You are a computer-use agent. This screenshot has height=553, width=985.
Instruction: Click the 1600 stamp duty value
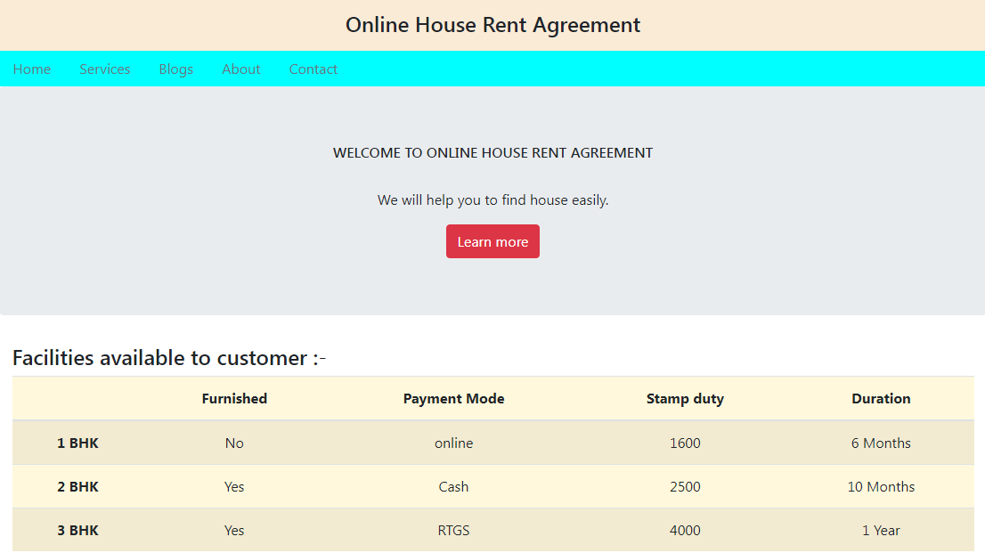pos(685,443)
